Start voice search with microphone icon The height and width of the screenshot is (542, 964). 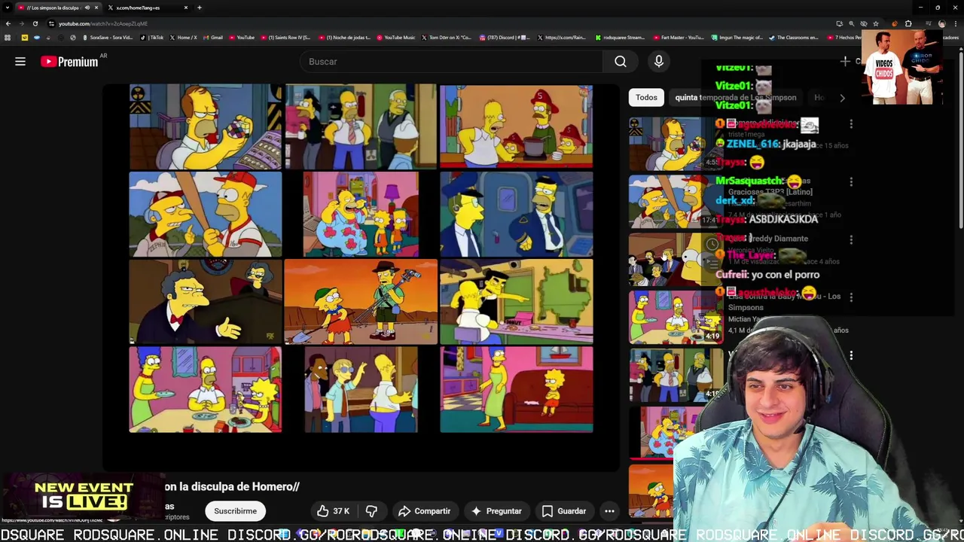click(x=659, y=62)
